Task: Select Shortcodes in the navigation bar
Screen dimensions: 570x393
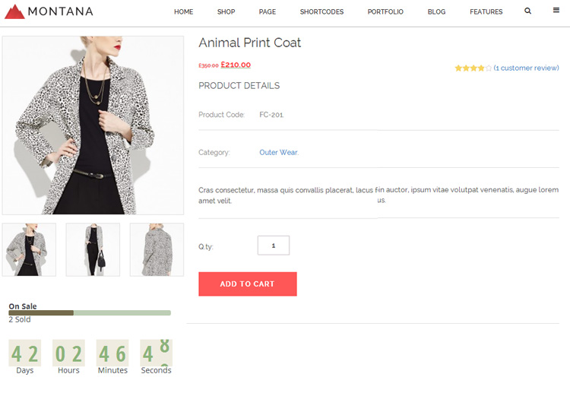Action: [321, 12]
